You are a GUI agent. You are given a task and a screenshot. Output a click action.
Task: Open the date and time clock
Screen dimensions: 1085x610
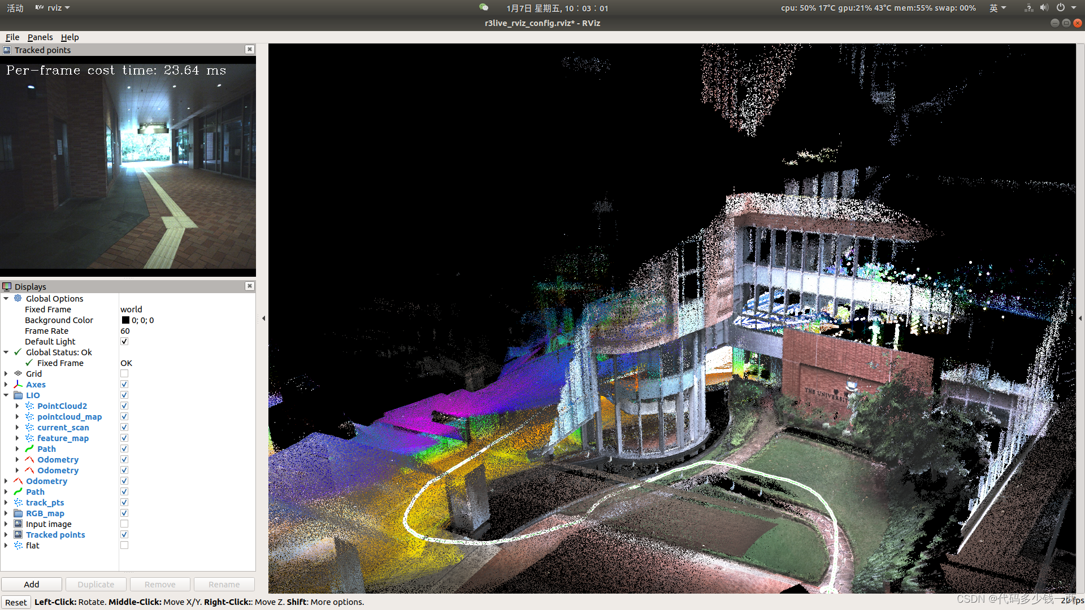(x=557, y=8)
